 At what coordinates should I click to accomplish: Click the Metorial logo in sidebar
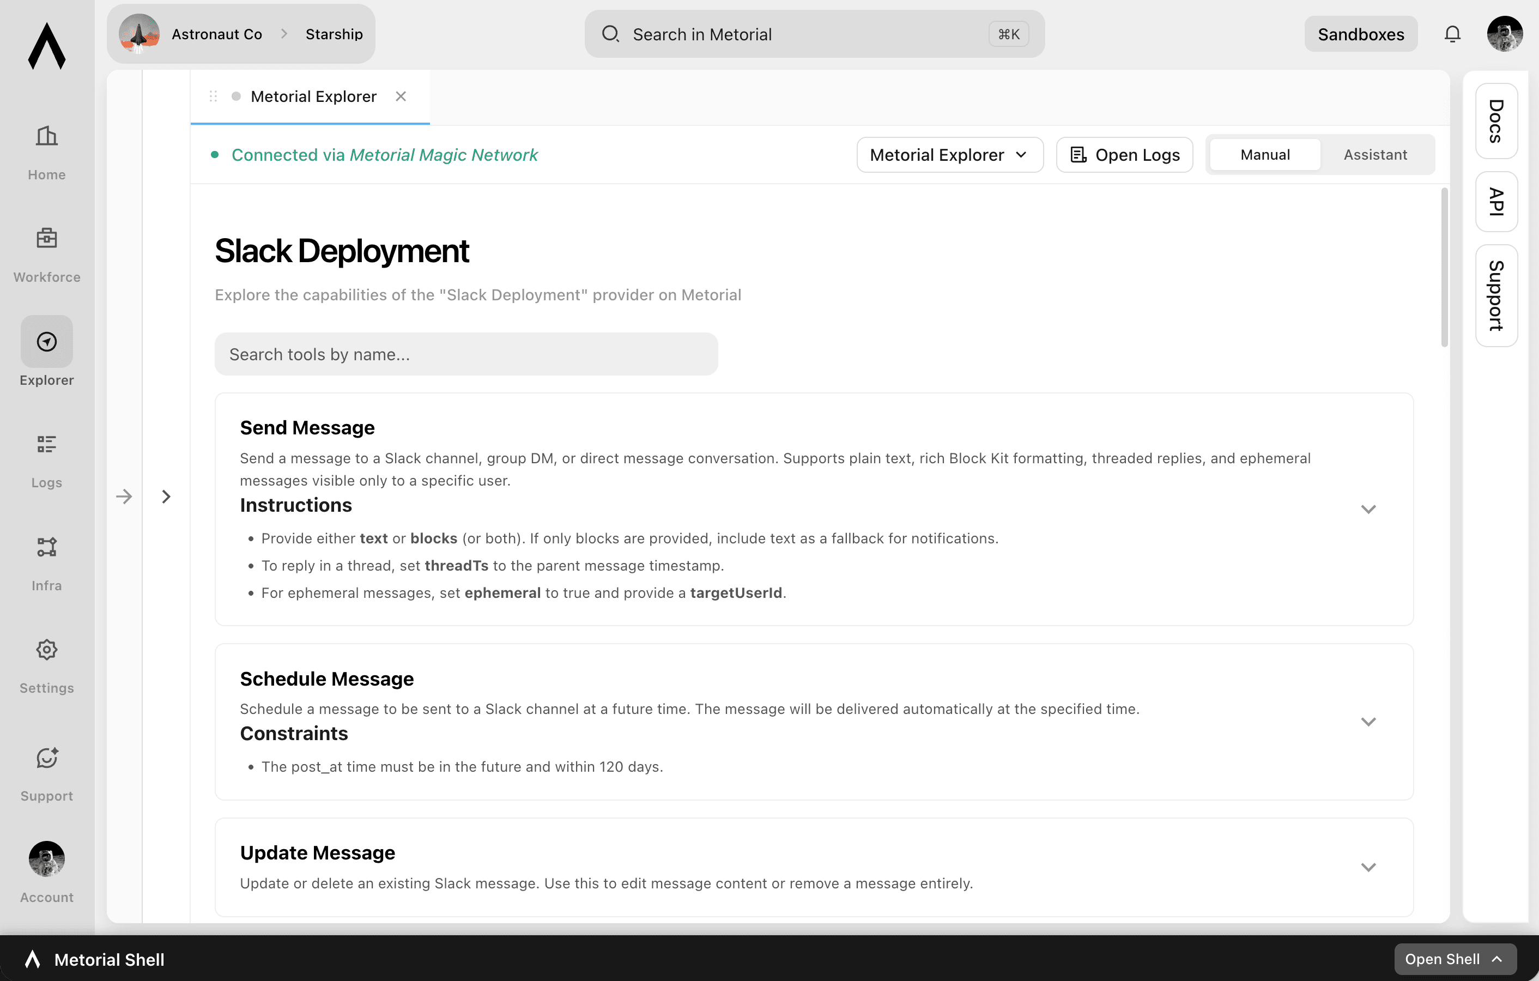pos(47,45)
